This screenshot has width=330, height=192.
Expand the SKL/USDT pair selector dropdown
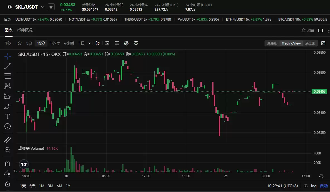pos(43,7)
